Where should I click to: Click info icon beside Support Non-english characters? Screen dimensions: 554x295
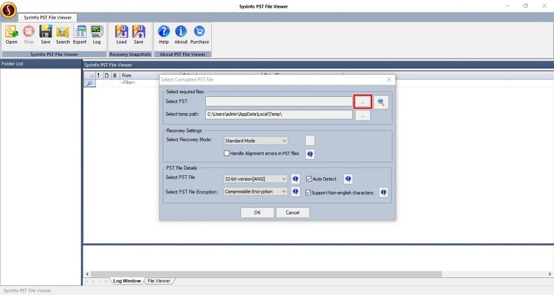pos(383,192)
